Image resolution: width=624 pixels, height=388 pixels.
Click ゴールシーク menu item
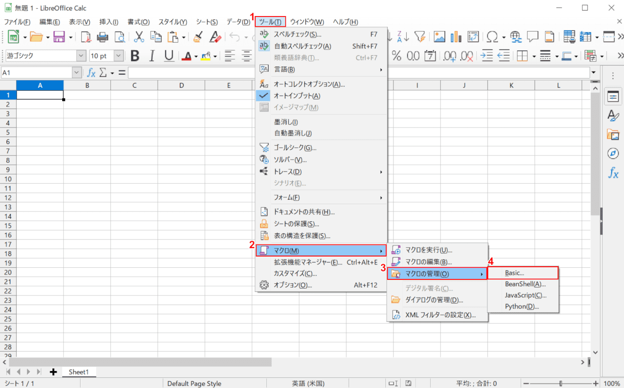tap(321, 147)
